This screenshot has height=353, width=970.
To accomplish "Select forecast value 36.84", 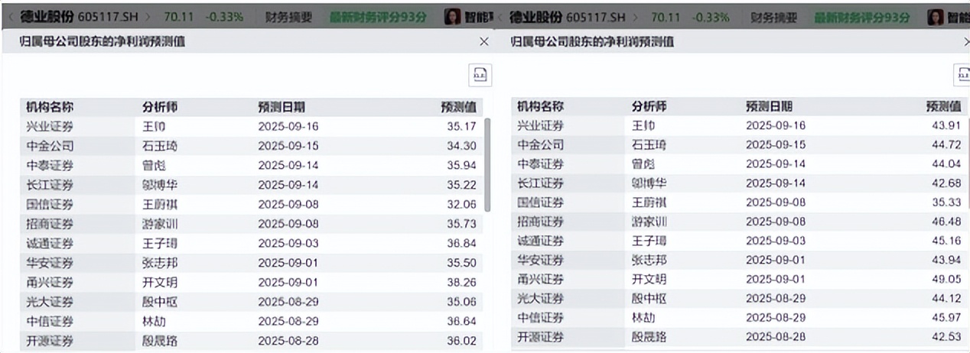I will [x=461, y=243].
